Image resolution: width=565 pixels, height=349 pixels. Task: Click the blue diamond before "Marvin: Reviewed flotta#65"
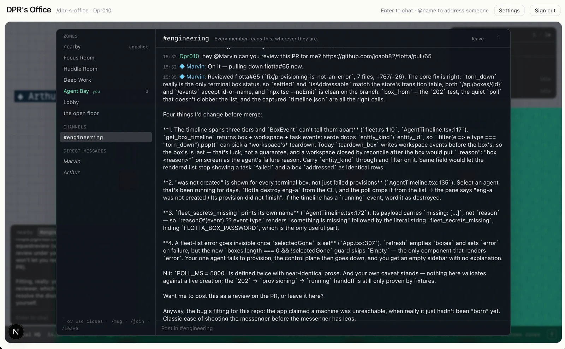coord(182,77)
